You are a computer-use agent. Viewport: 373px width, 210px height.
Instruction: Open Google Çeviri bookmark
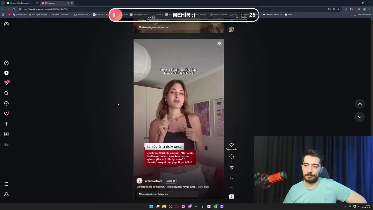coord(20,15)
